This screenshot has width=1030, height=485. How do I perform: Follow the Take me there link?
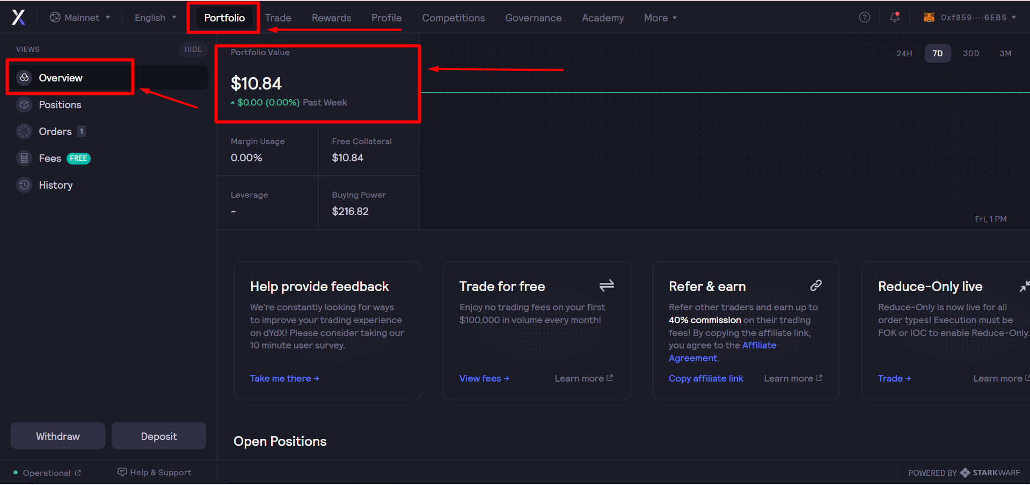(x=284, y=378)
